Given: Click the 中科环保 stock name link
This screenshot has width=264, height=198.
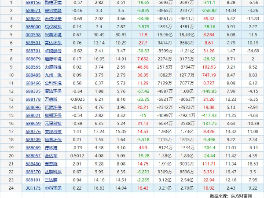Looking at the screenshot, I should 53,188.
